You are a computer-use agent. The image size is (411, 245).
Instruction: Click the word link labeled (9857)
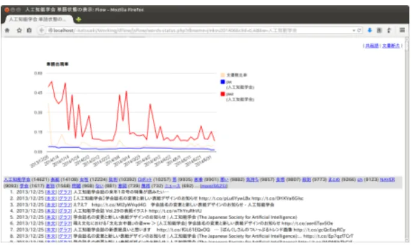252,180
